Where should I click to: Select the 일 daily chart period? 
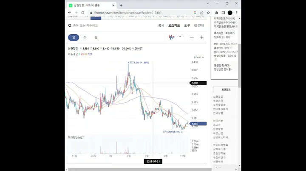[x=74, y=37]
